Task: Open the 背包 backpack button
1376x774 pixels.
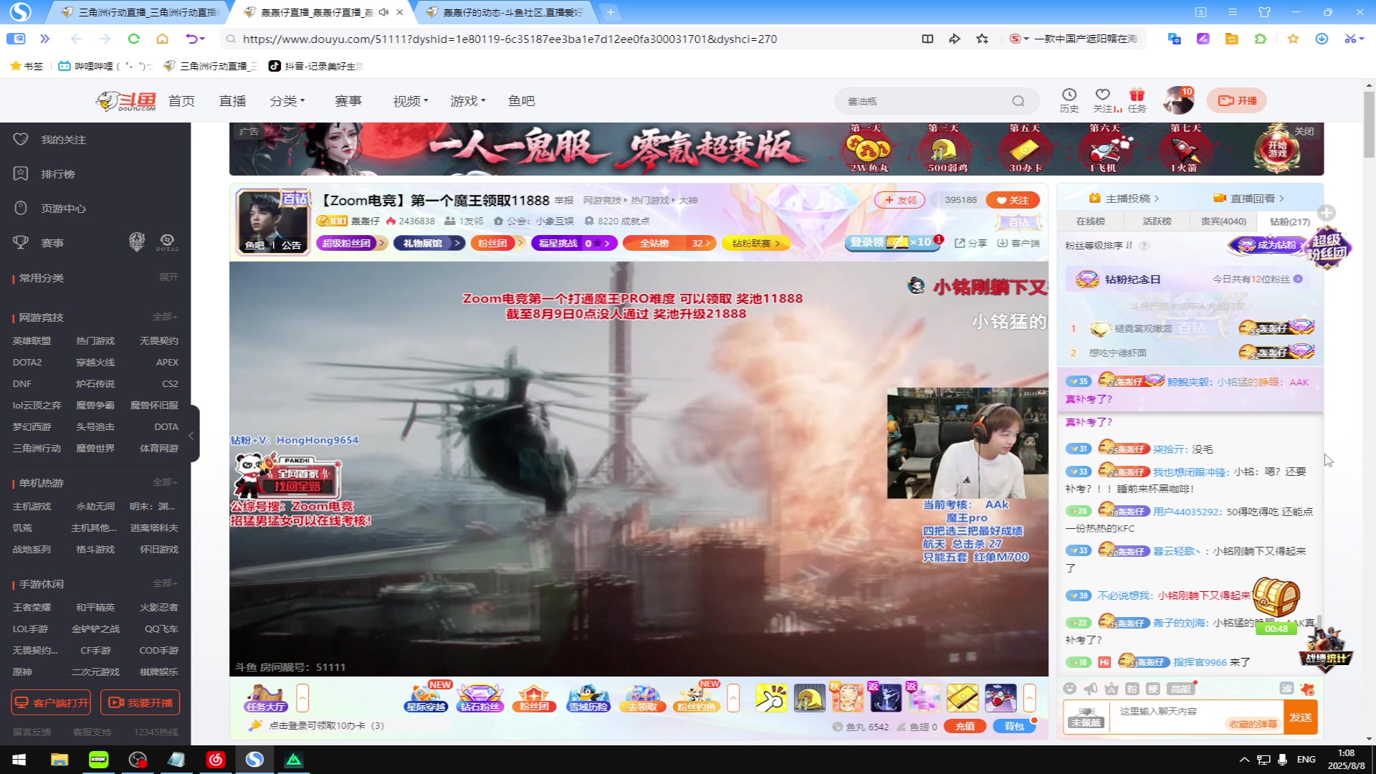Action: [x=1014, y=726]
